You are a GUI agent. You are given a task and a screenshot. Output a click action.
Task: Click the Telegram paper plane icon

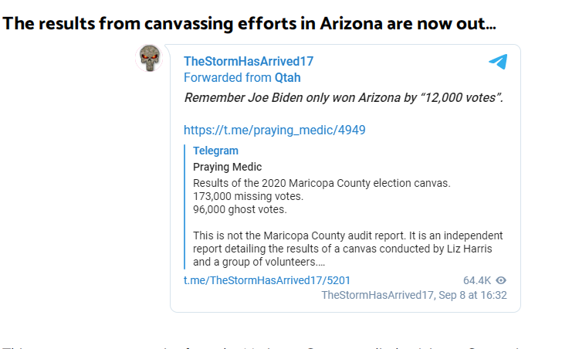click(x=498, y=62)
